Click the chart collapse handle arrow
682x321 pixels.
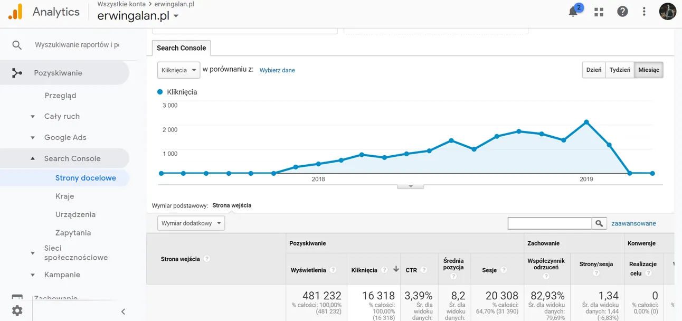[410, 186]
